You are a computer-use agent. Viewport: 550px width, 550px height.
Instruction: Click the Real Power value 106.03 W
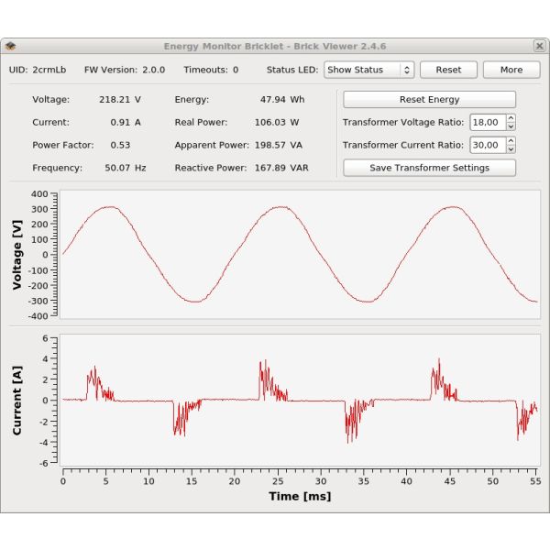tap(277, 123)
